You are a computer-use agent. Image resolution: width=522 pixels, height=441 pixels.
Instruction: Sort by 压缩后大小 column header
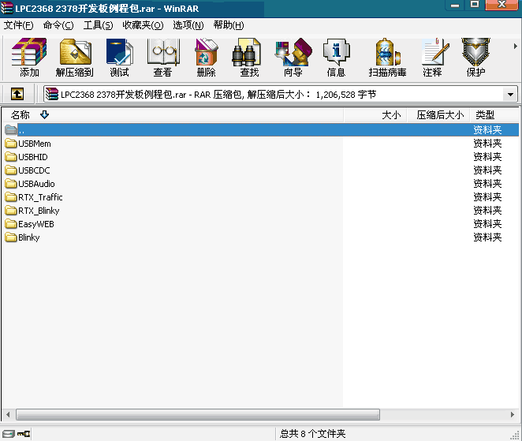[438, 115]
